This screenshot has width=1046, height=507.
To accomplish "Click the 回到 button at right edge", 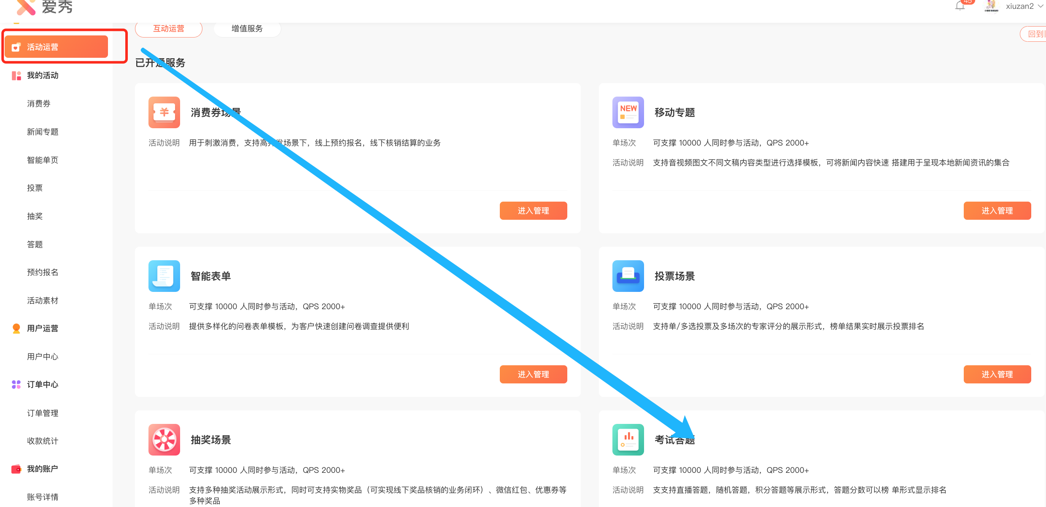I will click(1034, 34).
